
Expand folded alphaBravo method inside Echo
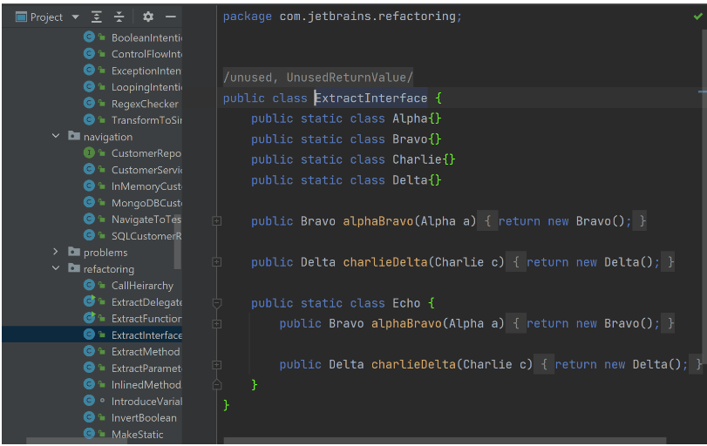coord(217,323)
